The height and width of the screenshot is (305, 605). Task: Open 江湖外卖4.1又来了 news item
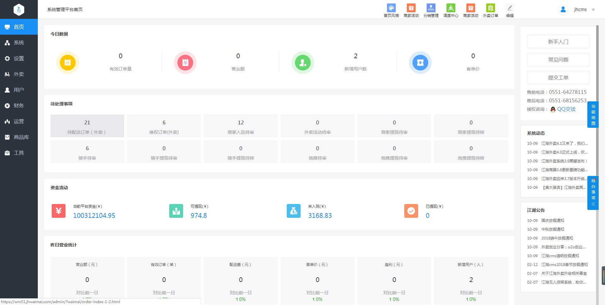[564, 144]
